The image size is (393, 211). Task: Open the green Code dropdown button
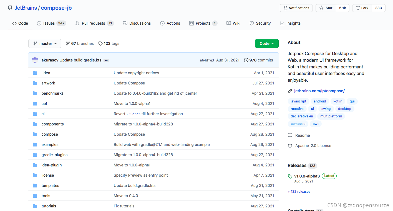point(267,43)
